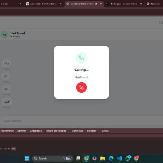
Task: Open the Chrome icon right of WhatsApp
Action: (x=136, y=158)
